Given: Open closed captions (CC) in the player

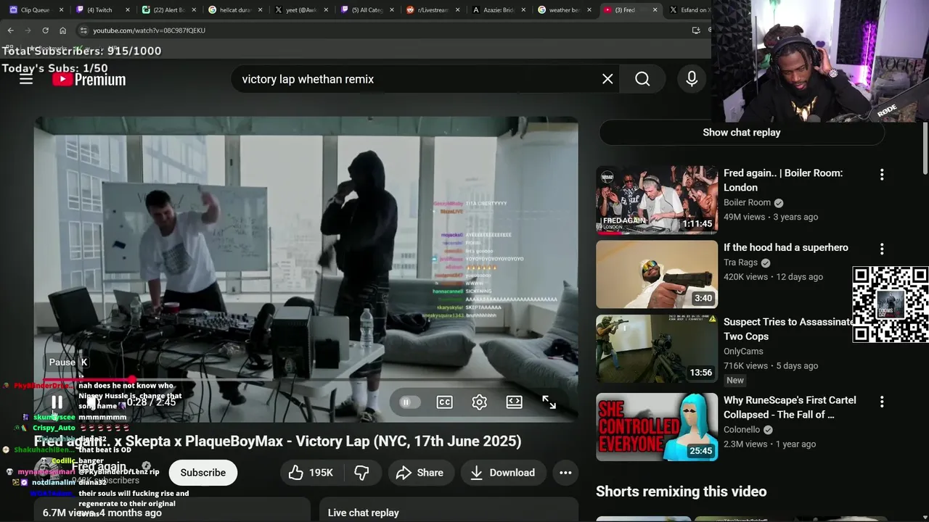Looking at the screenshot, I should (x=444, y=402).
